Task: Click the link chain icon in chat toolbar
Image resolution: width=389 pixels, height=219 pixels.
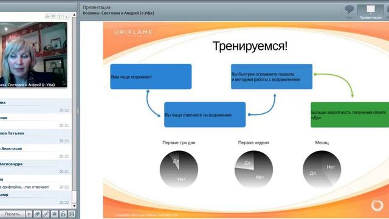Action: pyautogui.click(x=46, y=214)
